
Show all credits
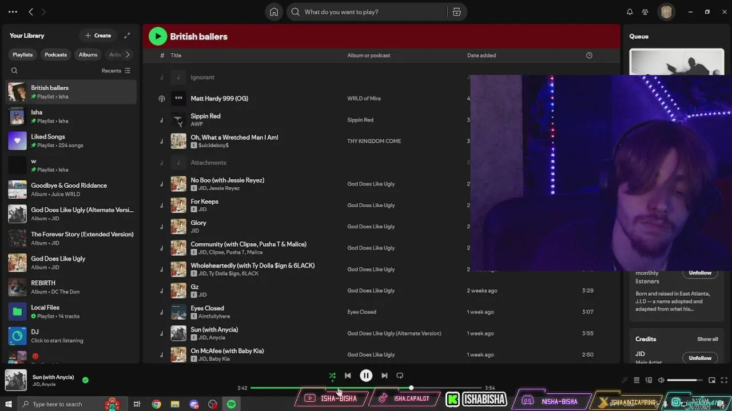[707, 339]
